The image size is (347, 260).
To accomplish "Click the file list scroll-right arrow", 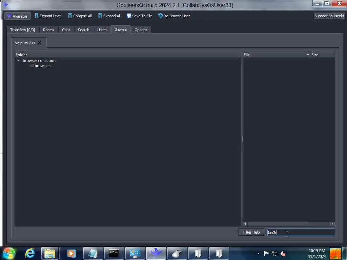I will [x=332, y=224].
